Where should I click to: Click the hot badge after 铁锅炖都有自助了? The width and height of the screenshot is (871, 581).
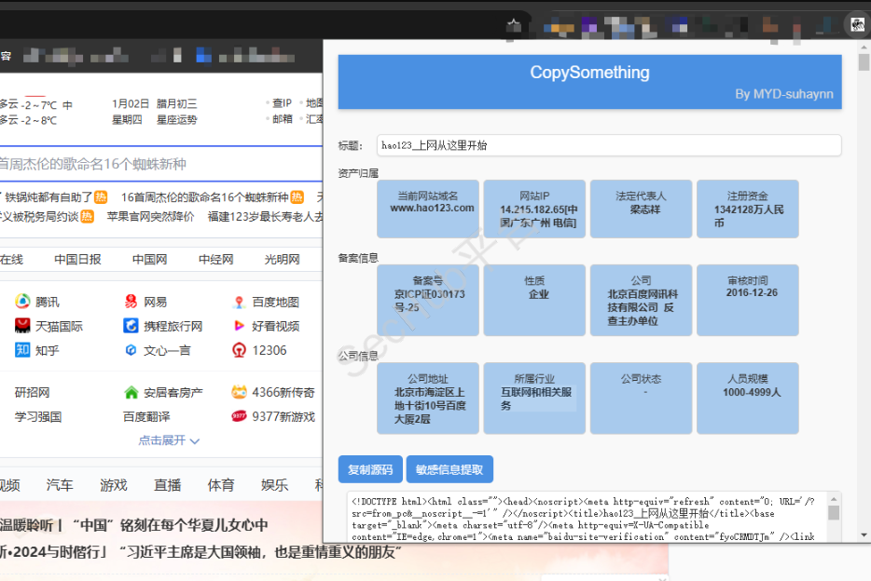coord(101,197)
